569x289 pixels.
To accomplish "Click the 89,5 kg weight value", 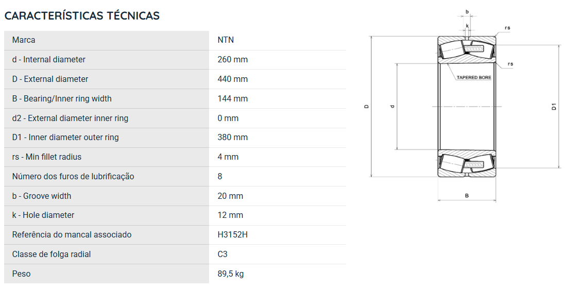I will [x=230, y=274].
